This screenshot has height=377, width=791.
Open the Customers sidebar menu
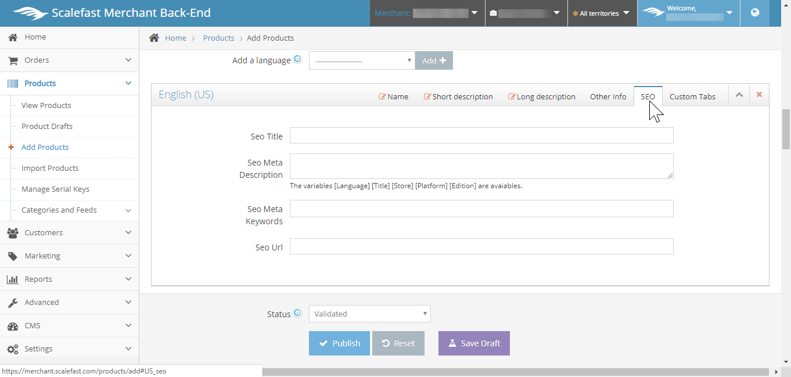pos(69,232)
